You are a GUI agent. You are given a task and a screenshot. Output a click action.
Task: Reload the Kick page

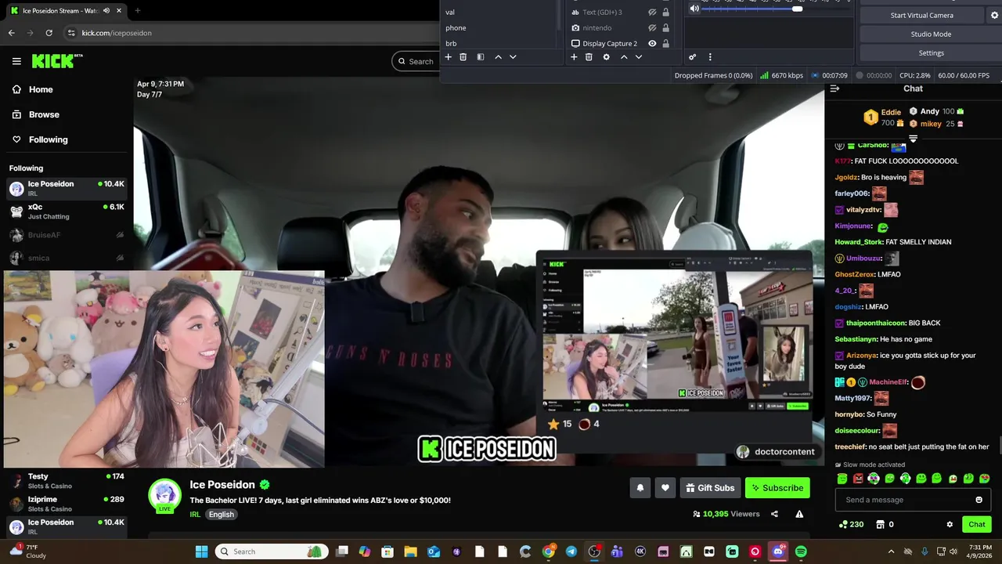(49, 33)
